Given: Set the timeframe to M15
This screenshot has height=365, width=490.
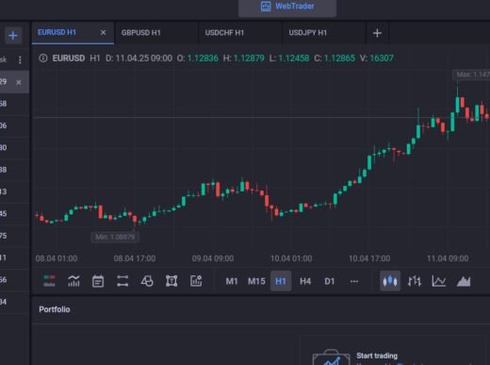Looking at the screenshot, I should (256, 281).
